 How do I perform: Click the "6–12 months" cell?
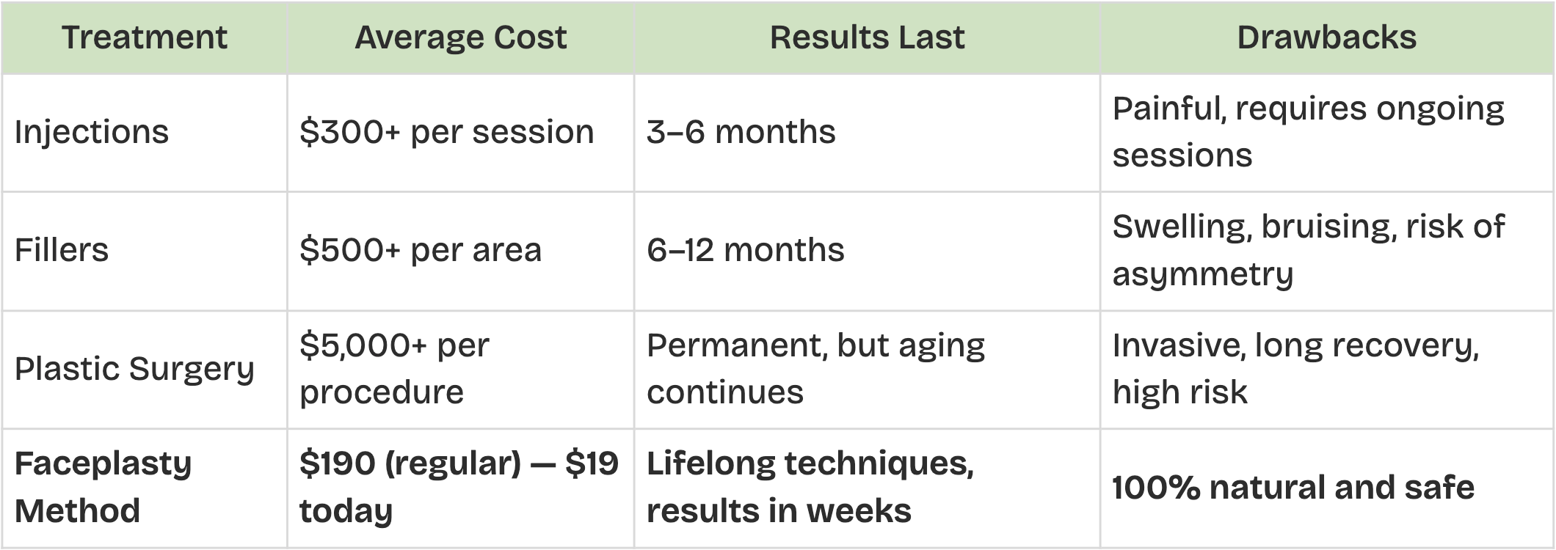(x=745, y=251)
